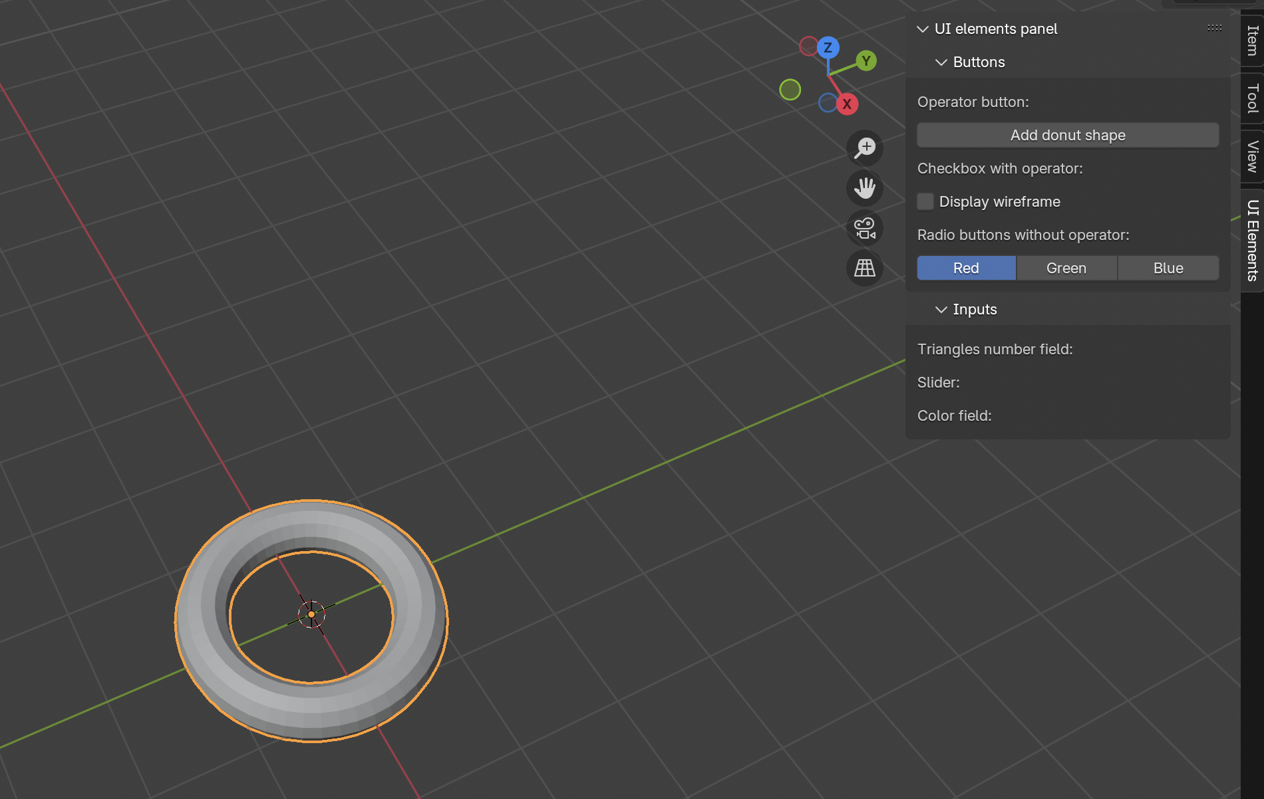The image size is (1264, 799).
Task: Switch to the UI Elements sidebar tab
Action: coord(1252,241)
